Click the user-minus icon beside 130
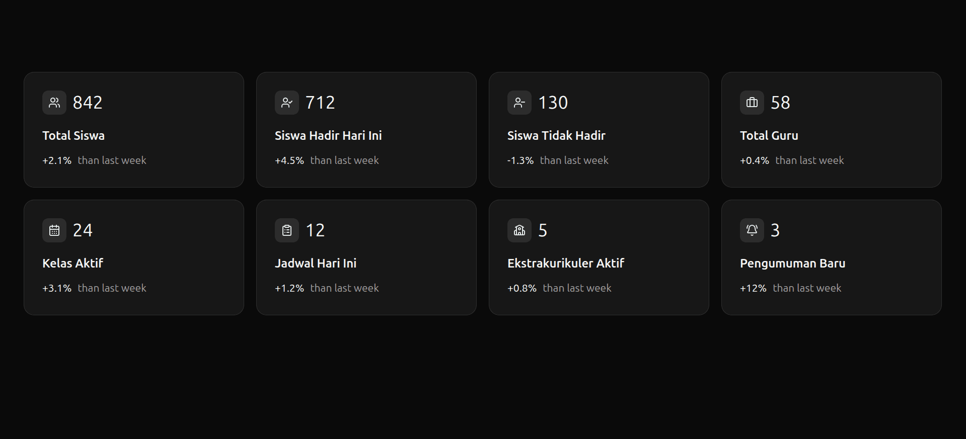Image resolution: width=966 pixels, height=439 pixels. pyautogui.click(x=519, y=103)
